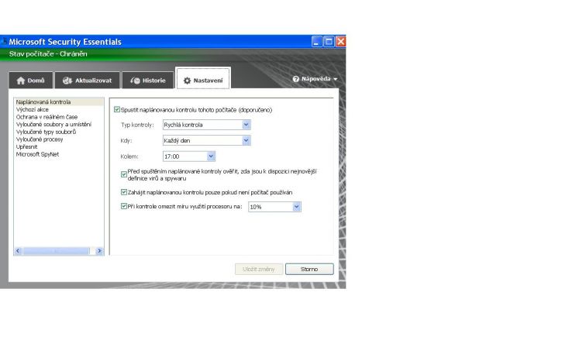This screenshot has width=562, height=337.
Task: Select the Nastavení tab
Action: coord(203,78)
